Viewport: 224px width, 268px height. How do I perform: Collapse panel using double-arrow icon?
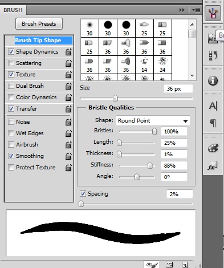(x=182, y=10)
